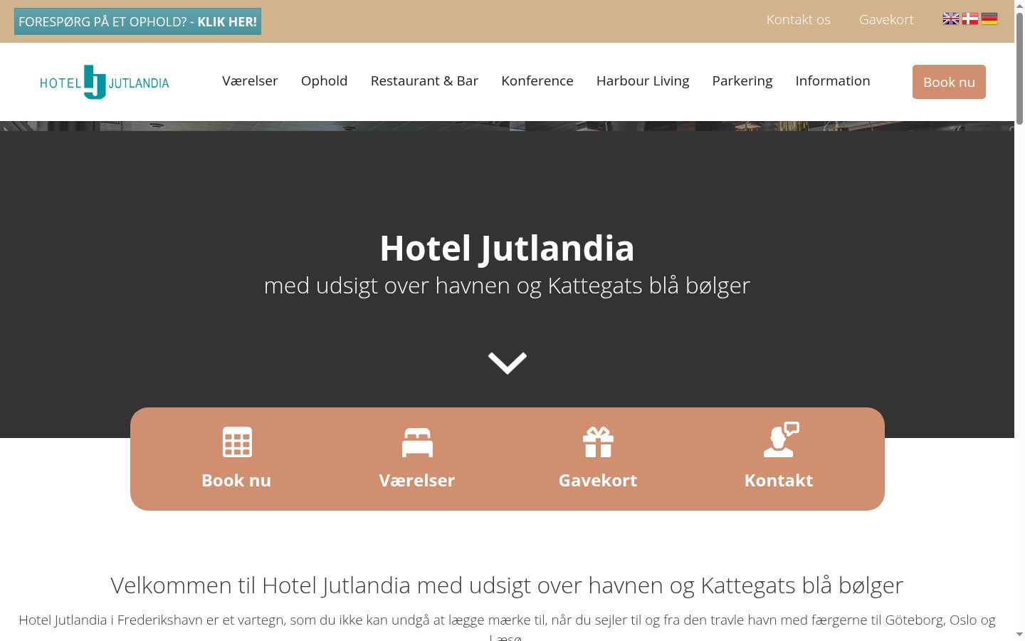
Task: Click the Book nu label in quick-links bar
Action: (x=236, y=481)
